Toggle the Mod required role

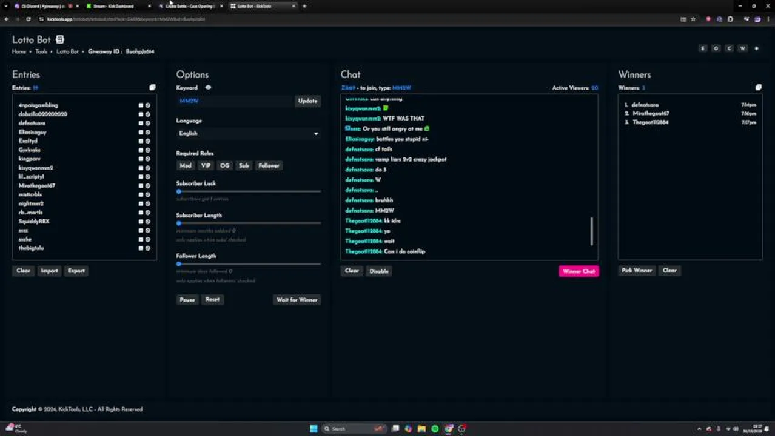(x=186, y=166)
